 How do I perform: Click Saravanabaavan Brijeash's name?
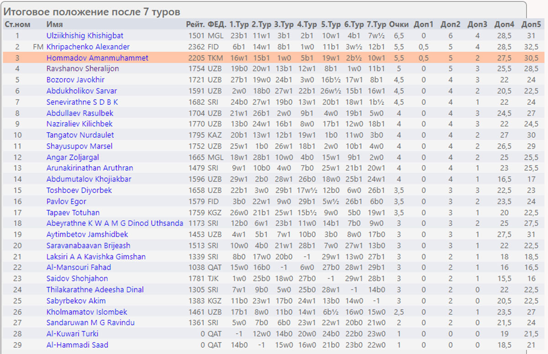click(88, 245)
